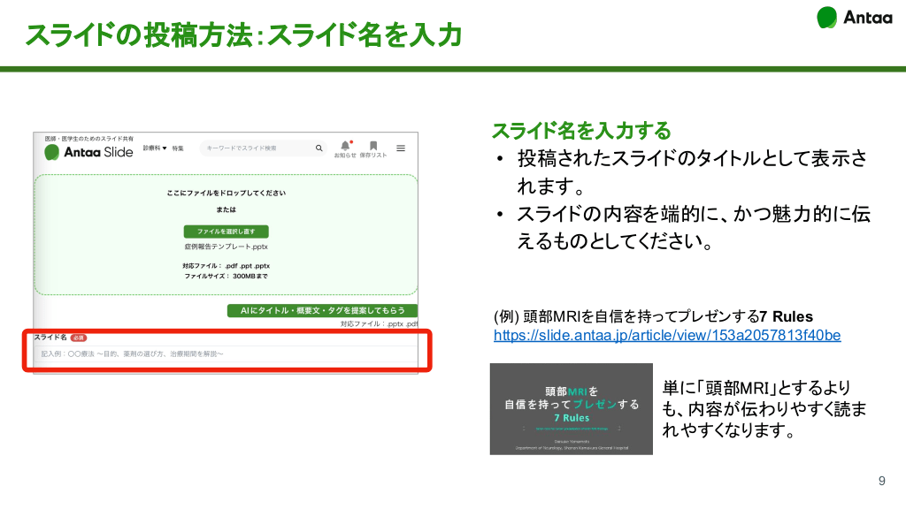This screenshot has width=906, height=509.
Task: Click the 頭部MRI 7 Rules slide thumbnail
Action: tap(571, 408)
